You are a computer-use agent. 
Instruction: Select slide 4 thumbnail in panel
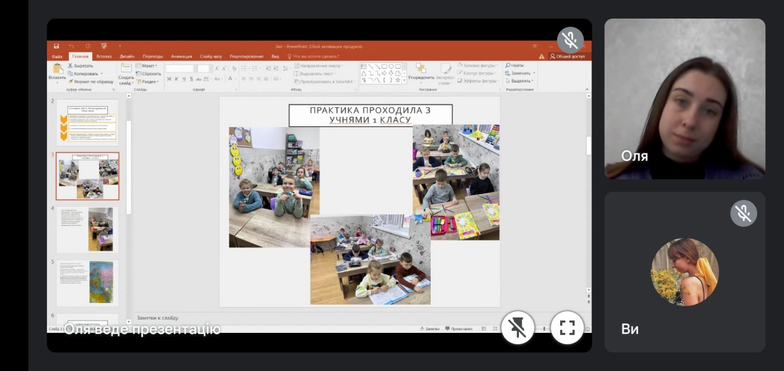tap(88, 229)
